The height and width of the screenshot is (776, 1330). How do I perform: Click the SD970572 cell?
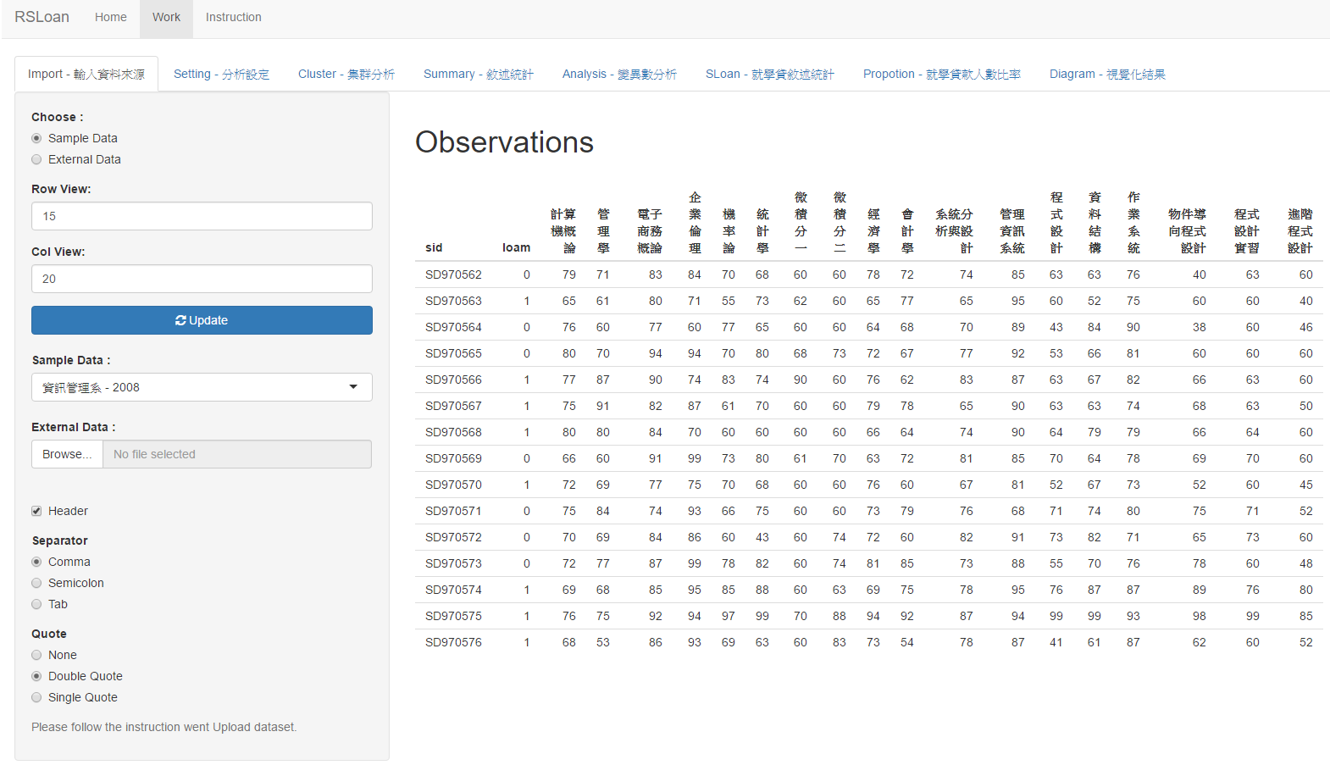tap(453, 537)
